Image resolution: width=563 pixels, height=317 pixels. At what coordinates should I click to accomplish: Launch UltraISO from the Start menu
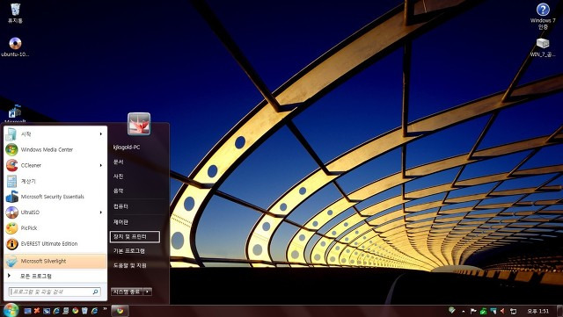[x=55, y=213]
